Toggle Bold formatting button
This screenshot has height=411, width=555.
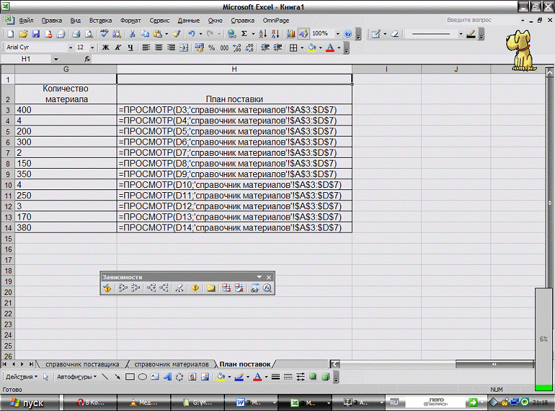[106, 47]
